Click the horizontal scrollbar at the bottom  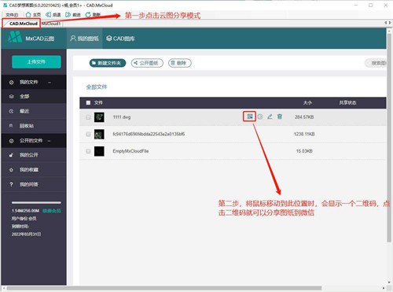(x=163, y=288)
